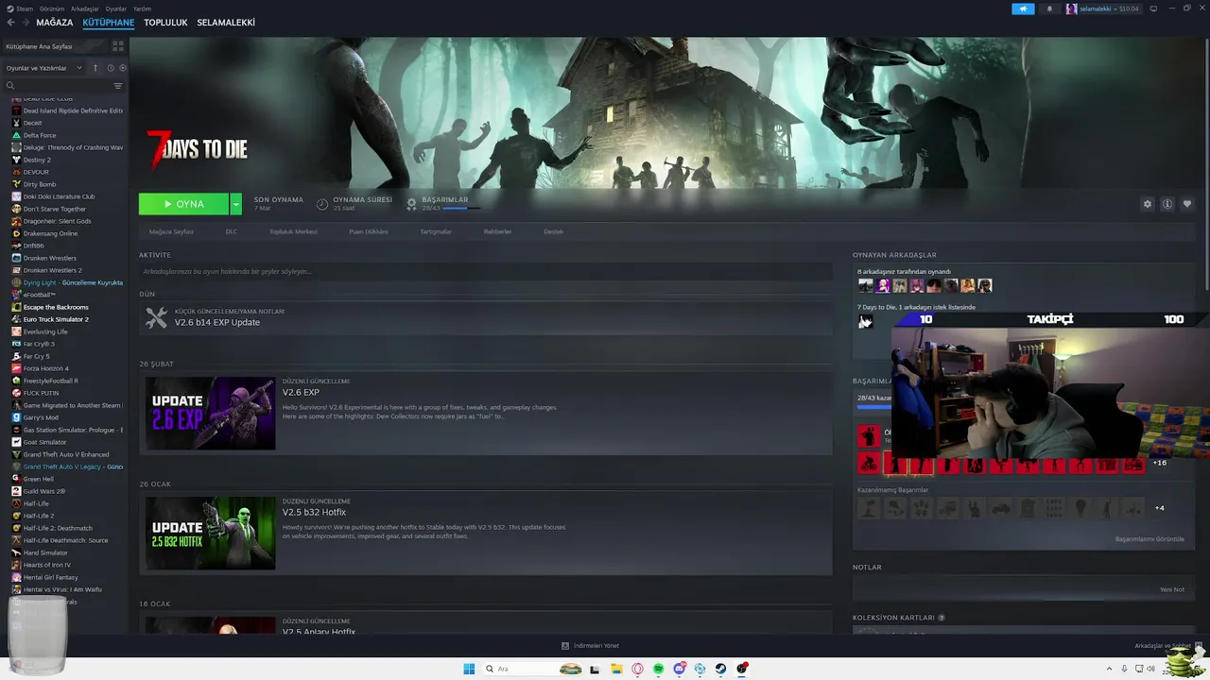Open Discord from the taskbar
The width and height of the screenshot is (1210, 680).
(x=679, y=669)
